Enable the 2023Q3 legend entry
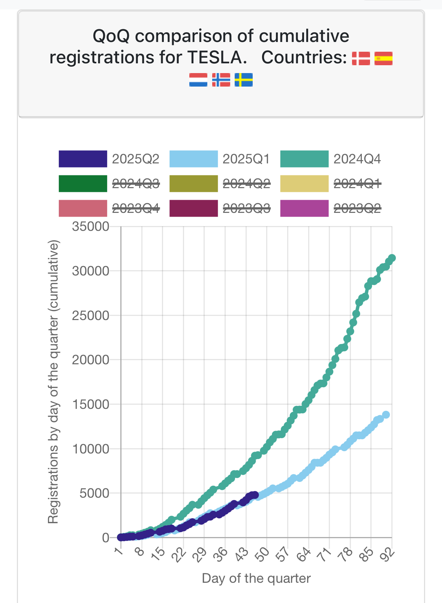 click(220, 208)
